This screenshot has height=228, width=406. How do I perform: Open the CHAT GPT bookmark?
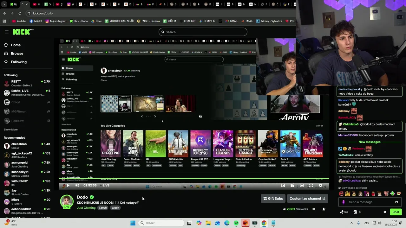187,21
